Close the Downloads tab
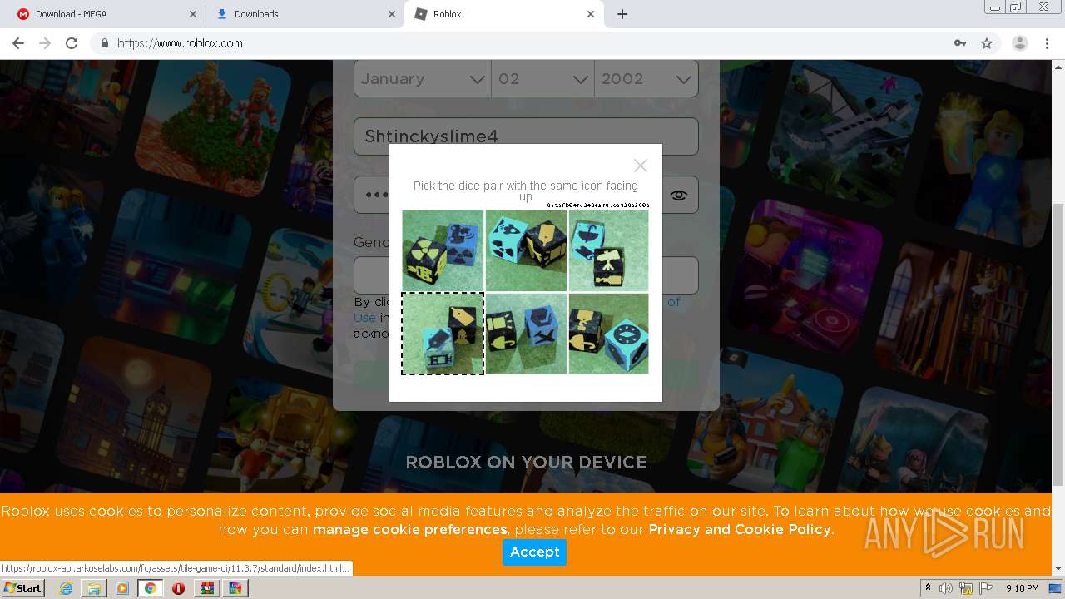The width and height of the screenshot is (1065, 599). coord(392,14)
